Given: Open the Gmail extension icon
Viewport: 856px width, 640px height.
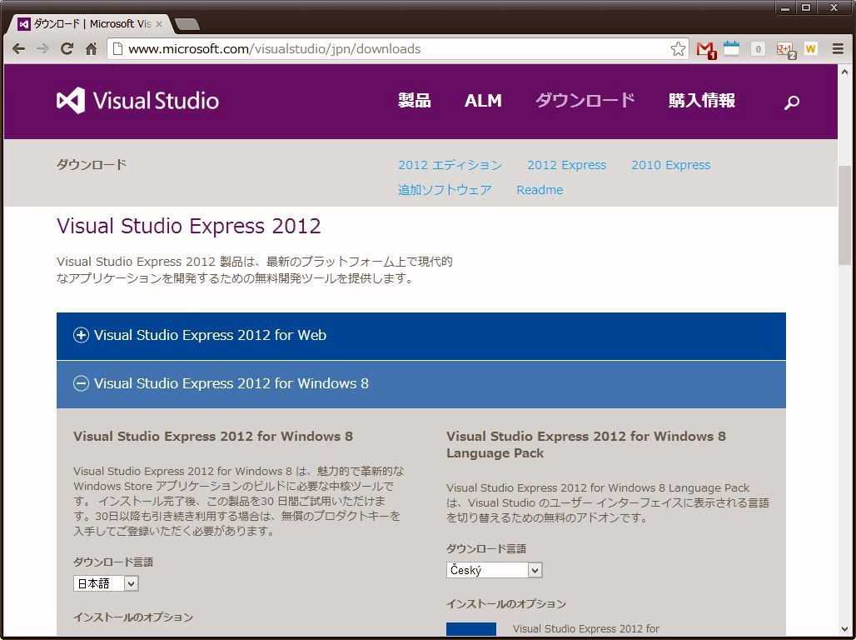Looking at the screenshot, I should [706, 49].
